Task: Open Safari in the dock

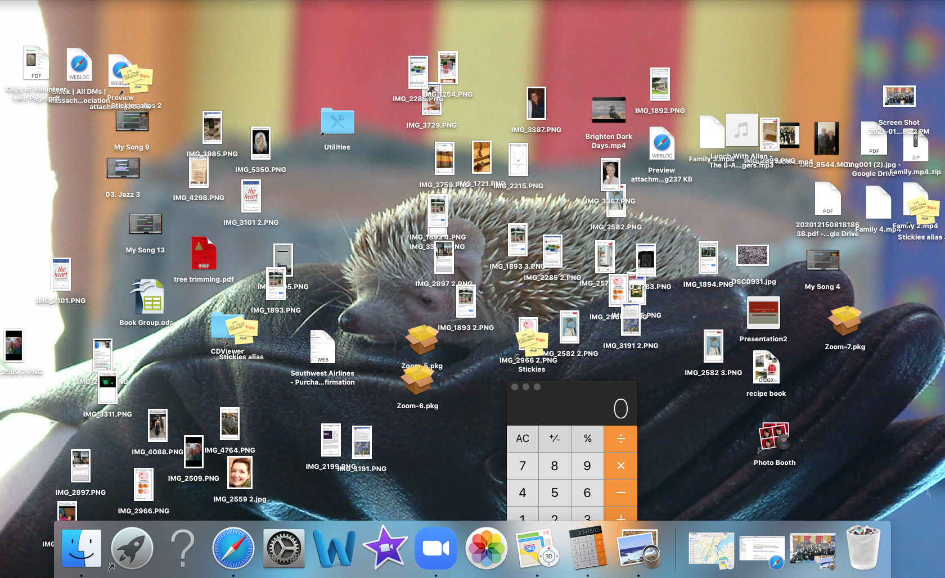Action: pyautogui.click(x=233, y=548)
